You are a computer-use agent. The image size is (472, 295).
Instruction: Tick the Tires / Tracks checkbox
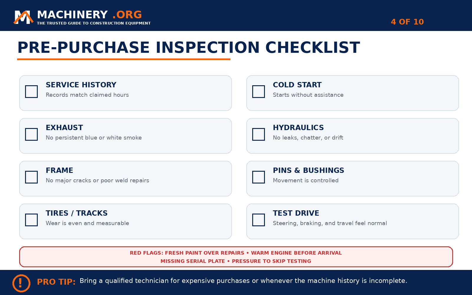coord(31,220)
